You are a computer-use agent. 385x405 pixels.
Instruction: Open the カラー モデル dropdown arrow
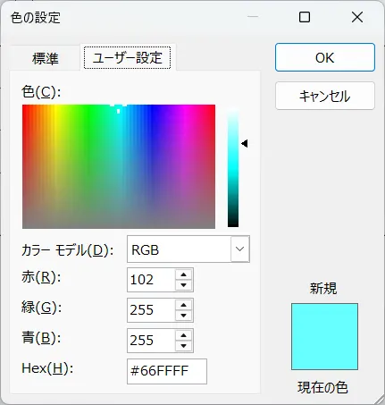[240, 249]
